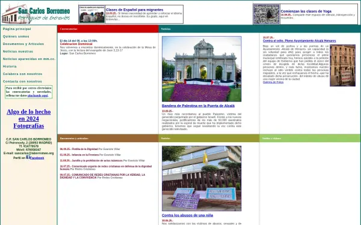Screen dimensions: 361x225
Task: Open Contacta con nosotros page
Action: pos(22,82)
